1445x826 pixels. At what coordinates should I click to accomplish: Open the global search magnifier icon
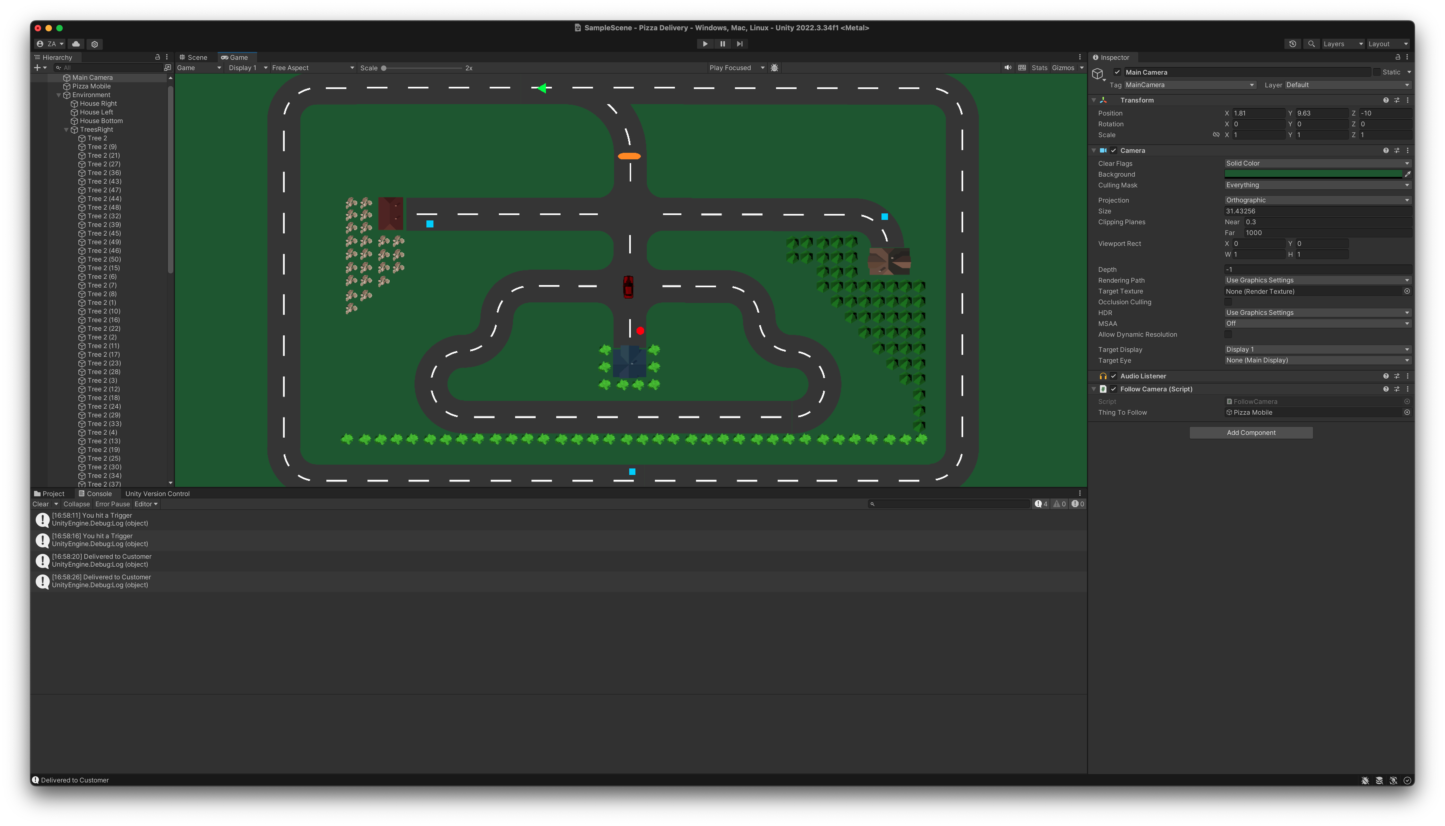pyautogui.click(x=1311, y=44)
